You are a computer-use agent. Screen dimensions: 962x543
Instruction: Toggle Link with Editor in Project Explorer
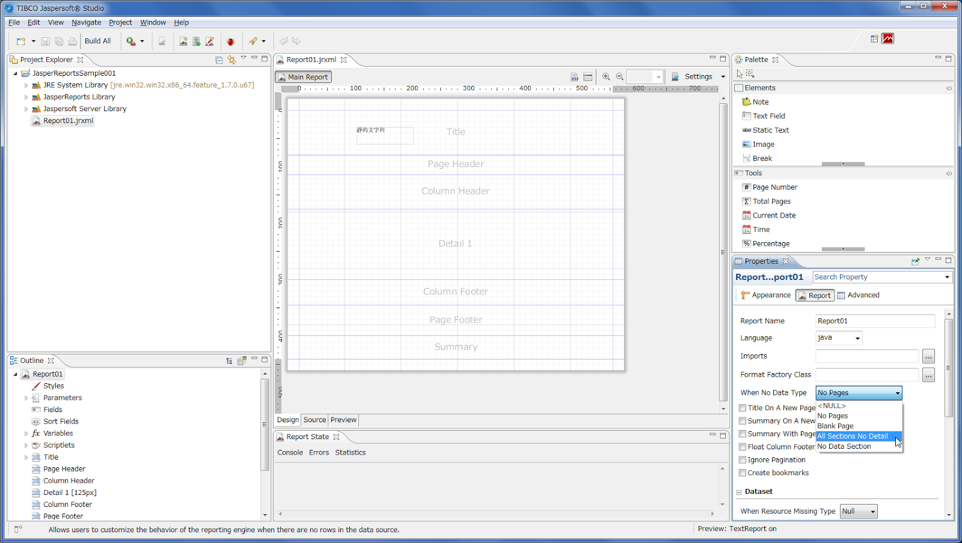click(x=231, y=59)
